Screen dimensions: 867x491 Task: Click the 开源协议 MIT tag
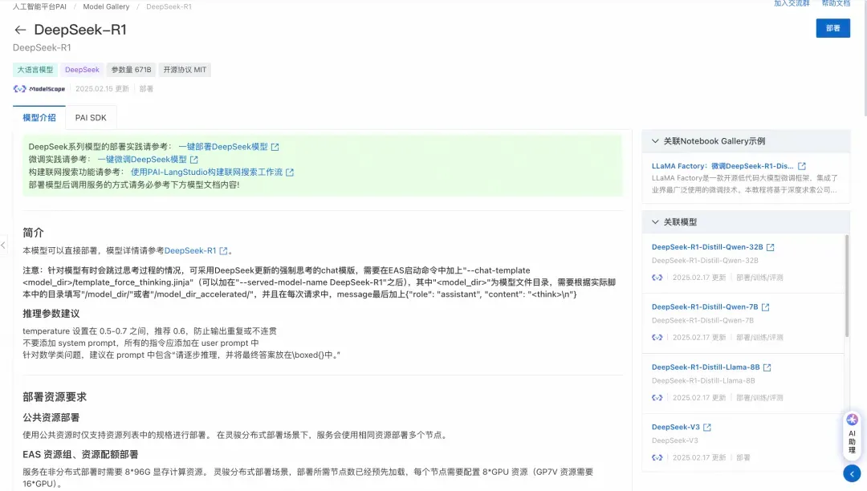[185, 70]
